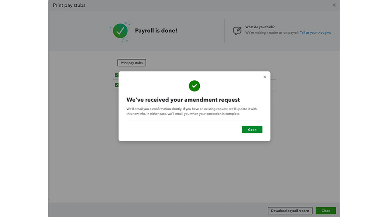388x217 pixels.
Task: Click the We're making it easier text
Action: (272, 33)
